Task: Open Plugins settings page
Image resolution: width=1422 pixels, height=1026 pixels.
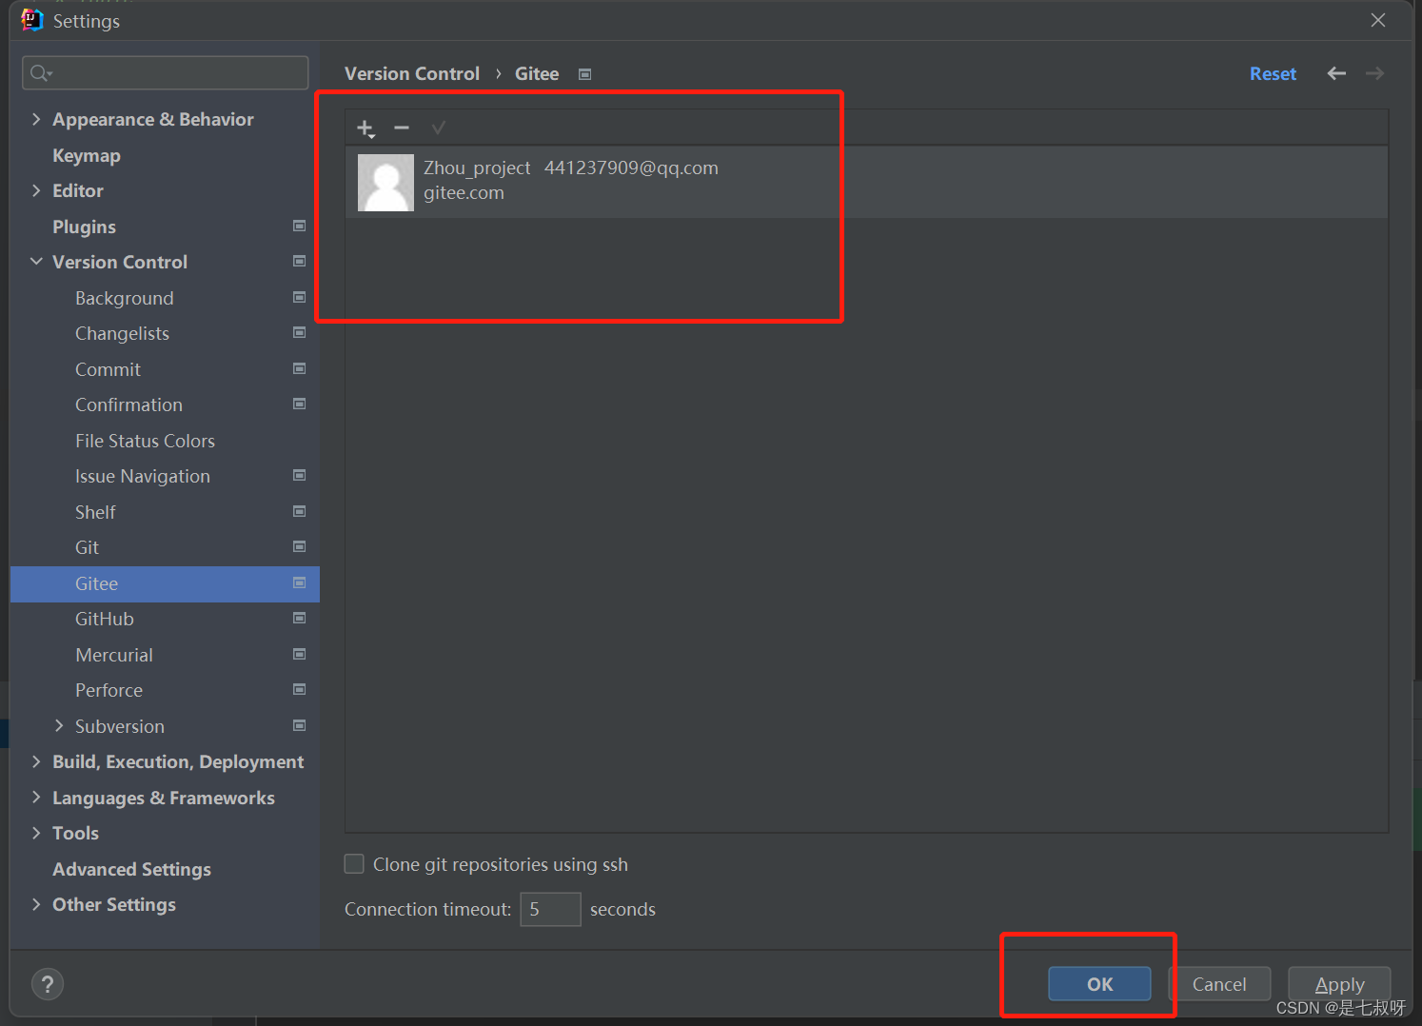Action: tap(84, 227)
